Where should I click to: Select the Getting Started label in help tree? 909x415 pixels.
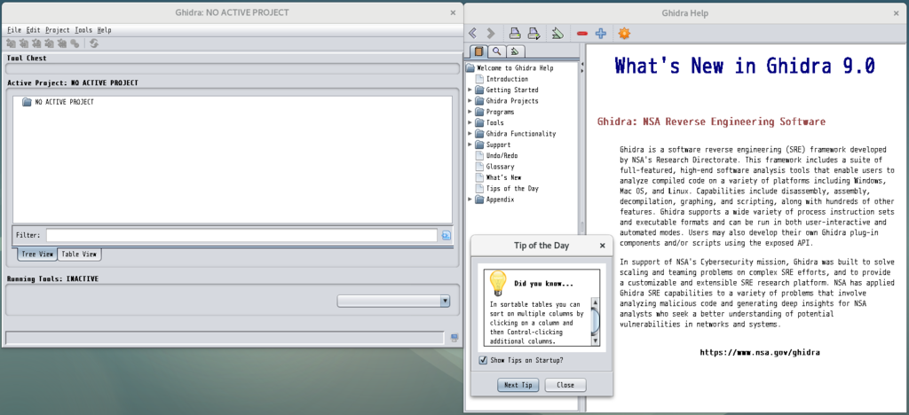tap(512, 90)
